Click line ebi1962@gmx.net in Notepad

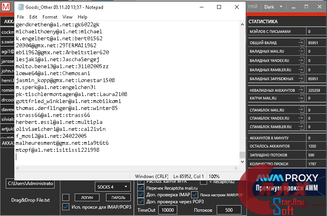[62, 52]
